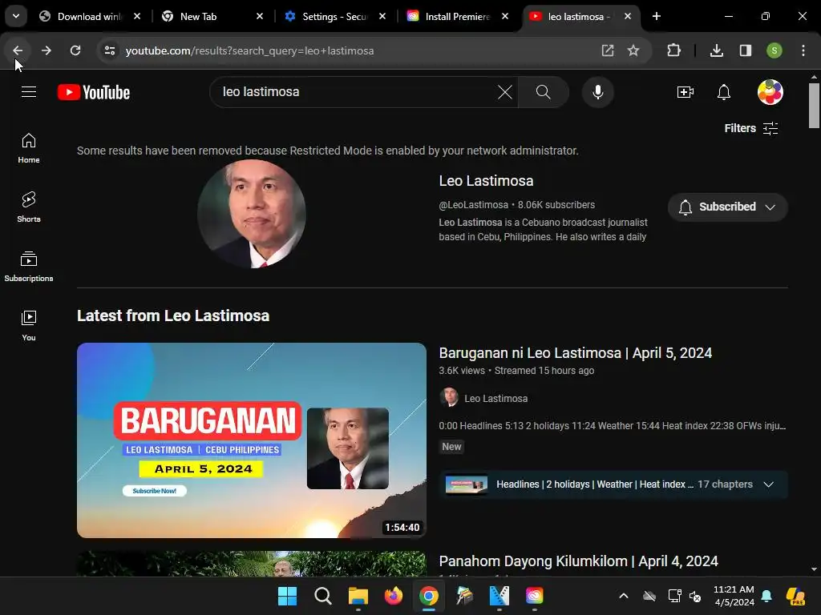Expand the Subscribed notification dropdown
This screenshot has width=821, height=615.
[x=727, y=207]
